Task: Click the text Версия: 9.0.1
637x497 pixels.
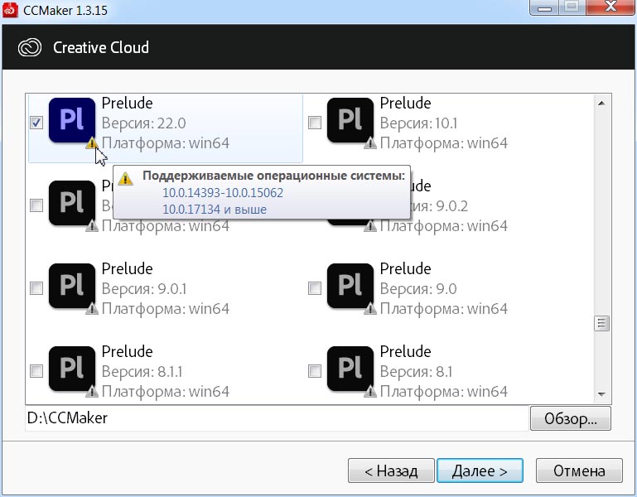Action: [x=144, y=289]
